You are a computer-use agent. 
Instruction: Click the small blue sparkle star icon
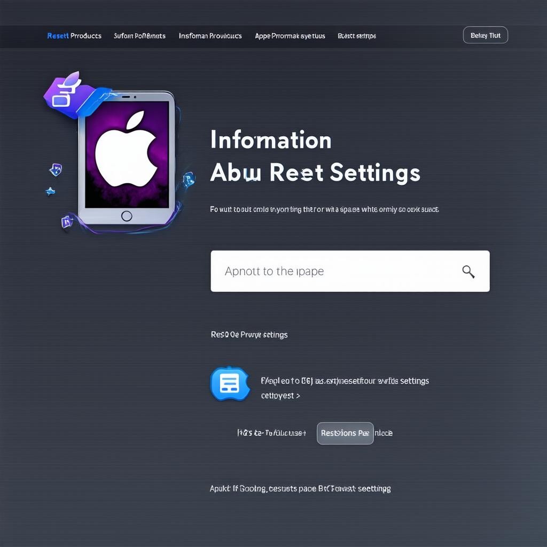(50, 191)
